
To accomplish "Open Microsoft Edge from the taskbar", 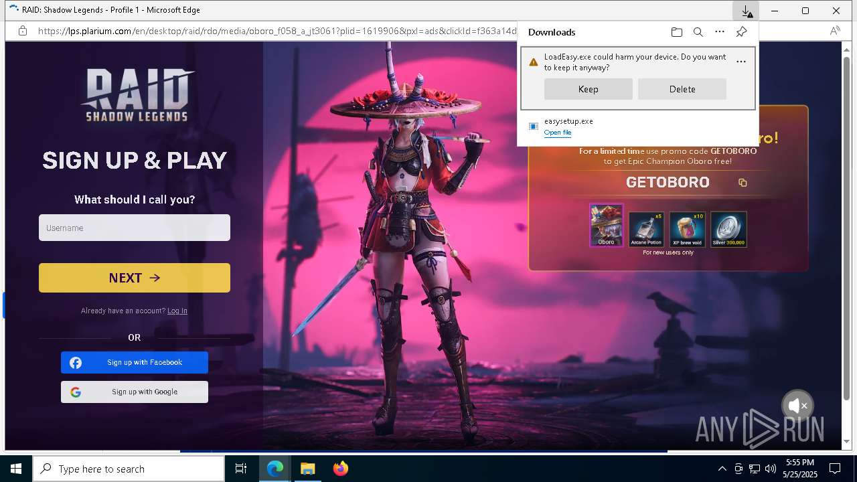I will pos(275,469).
